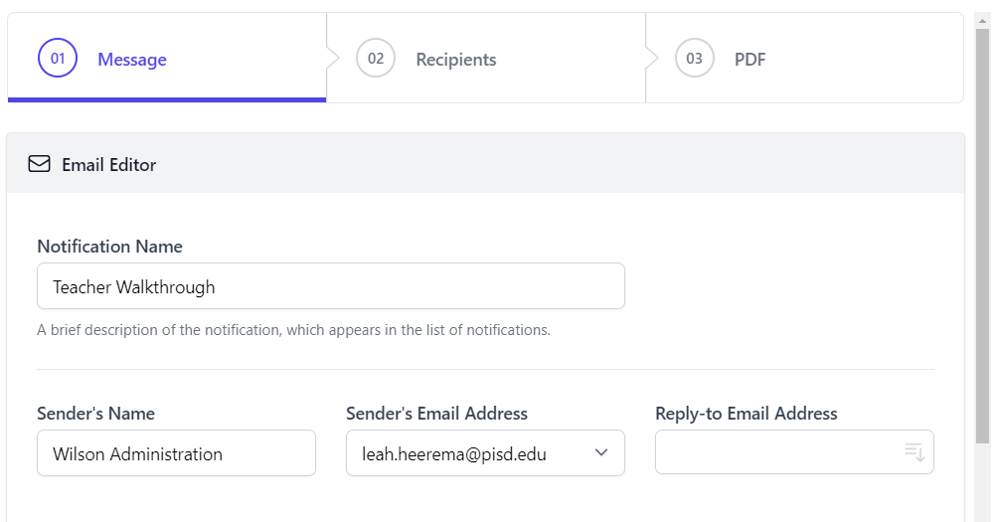This screenshot has height=522, width=997.
Task: Switch to the Message tab
Action: pos(167,58)
